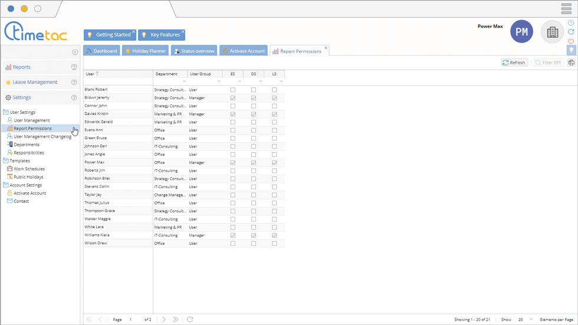This screenshot has width=578, height=325.
Task: Open User Group column filter dropdown
Action: 219,81
